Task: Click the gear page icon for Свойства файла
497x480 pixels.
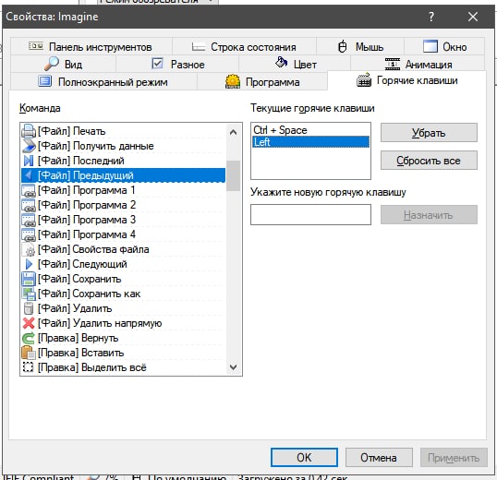Action: (x=29, y=249)
